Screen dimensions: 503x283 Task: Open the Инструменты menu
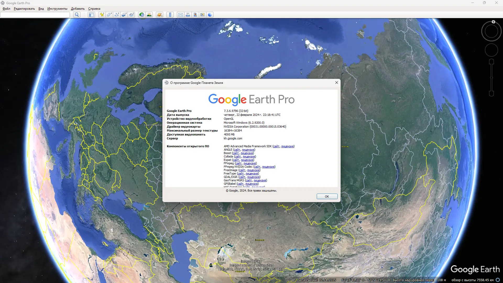click(57, 9)
